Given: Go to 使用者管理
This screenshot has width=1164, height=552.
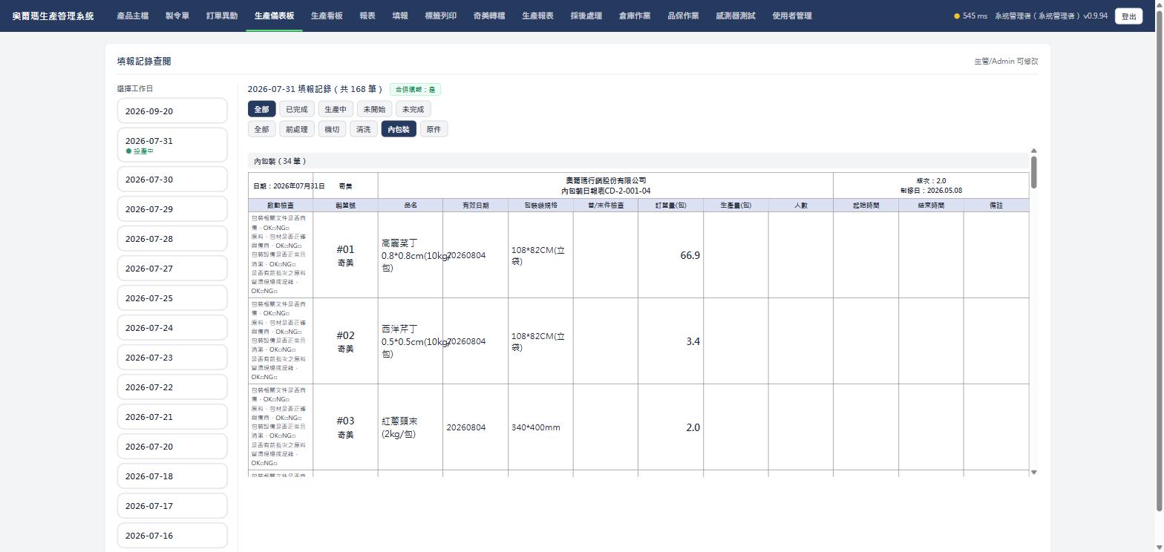Looking at the screenshot, I should click(792, 16).
